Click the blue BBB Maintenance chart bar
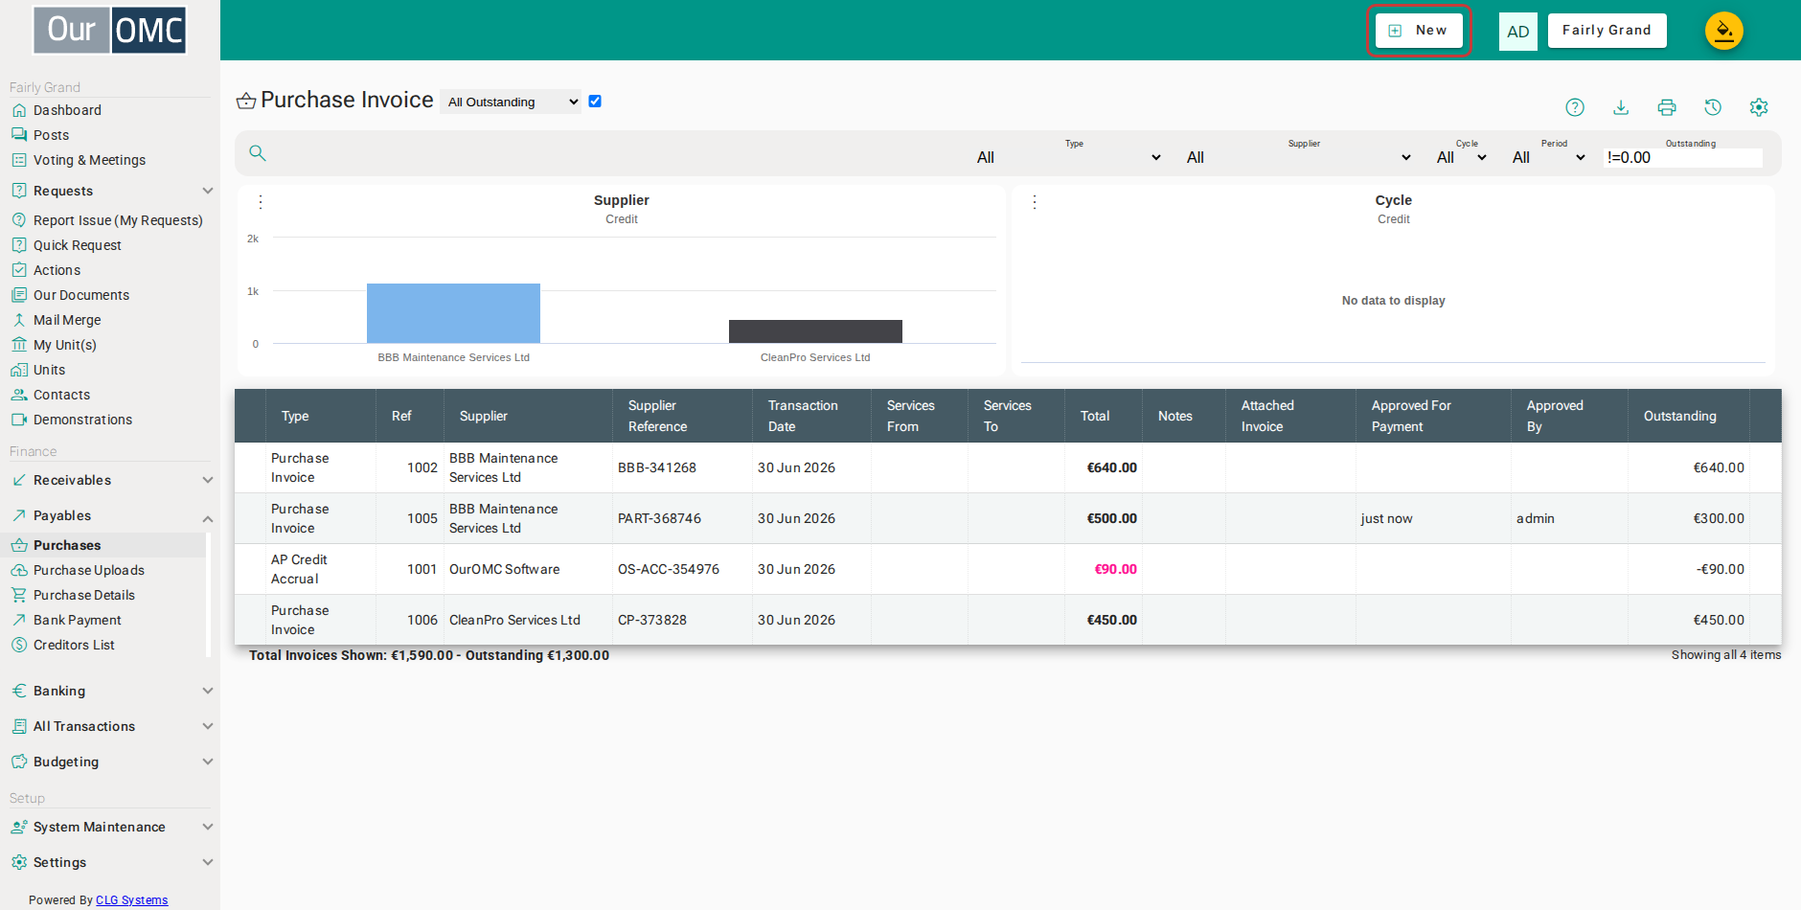Screen dimensions: 1801x910 453,313
